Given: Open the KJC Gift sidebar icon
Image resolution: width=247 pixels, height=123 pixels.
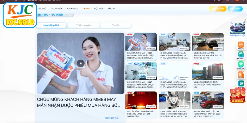Looking at the screenshot, I should [x=241, y=74].
